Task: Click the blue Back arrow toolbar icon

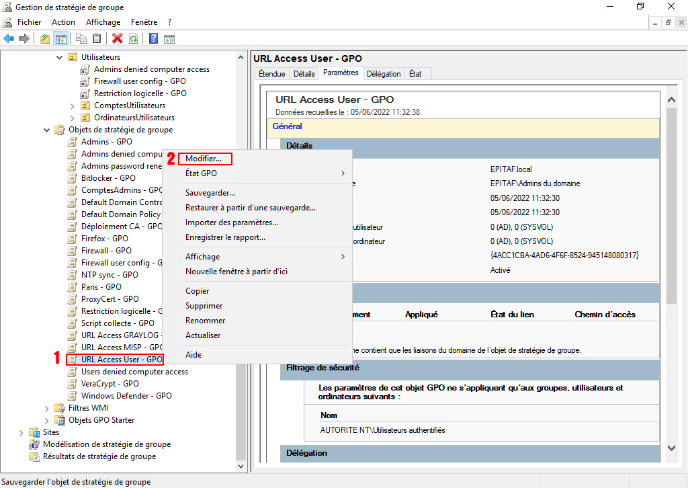Action: (x=9, y=39)
